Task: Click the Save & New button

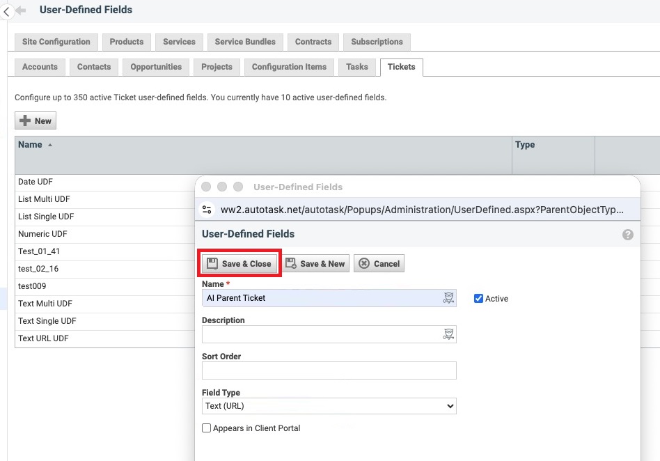Action: (x=315, y=264)
